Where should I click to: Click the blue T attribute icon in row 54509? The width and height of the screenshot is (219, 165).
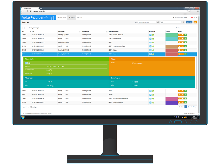click(150, 35)
